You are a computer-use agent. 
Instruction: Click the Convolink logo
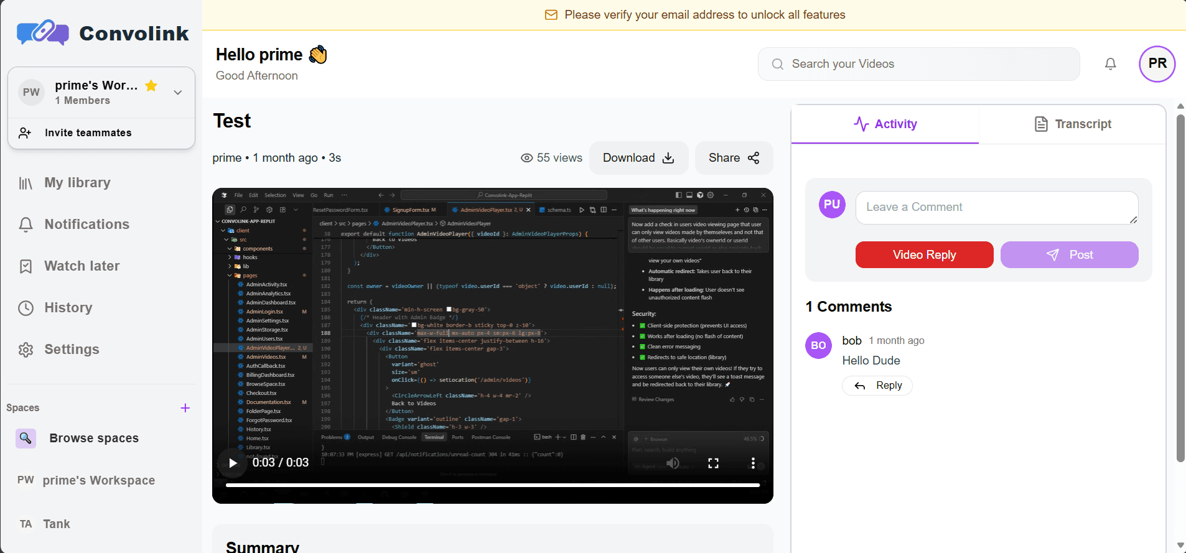click(x=103, y=33)
